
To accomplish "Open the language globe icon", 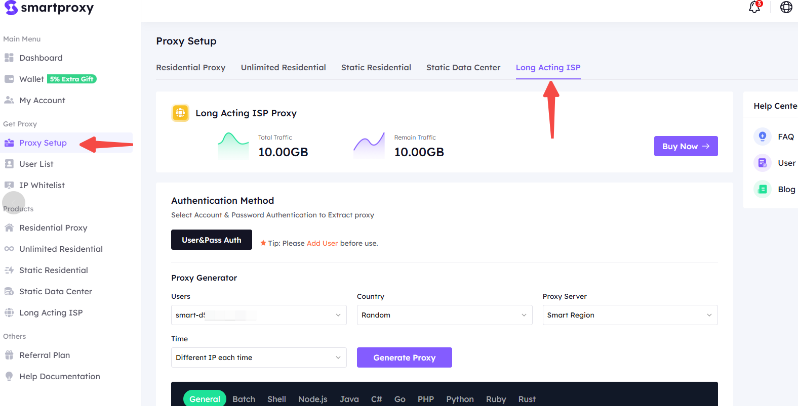I will (x=786, y=7).
